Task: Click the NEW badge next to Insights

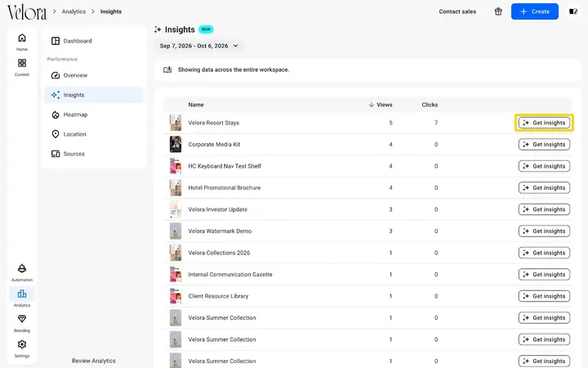Action: [x=206, y=29]
